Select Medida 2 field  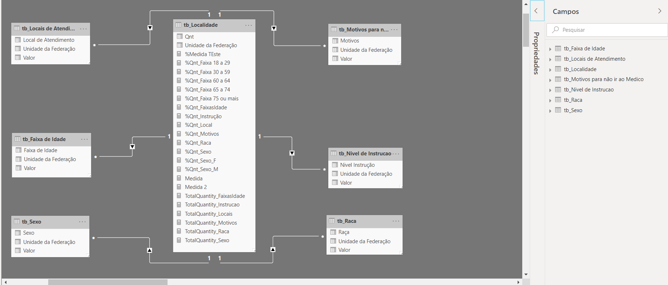196,187
